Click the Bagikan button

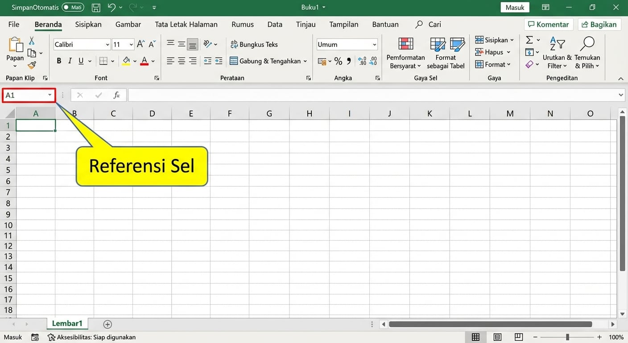click(599, 24)
